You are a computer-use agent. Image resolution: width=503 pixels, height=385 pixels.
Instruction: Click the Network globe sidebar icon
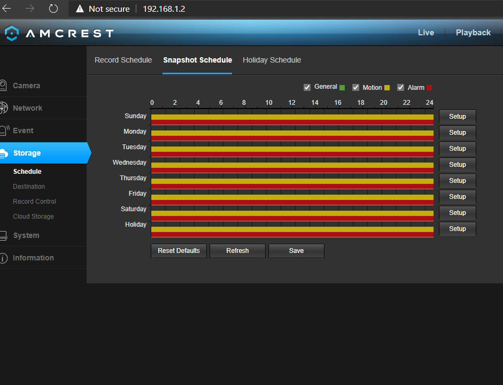coord(4,108)
